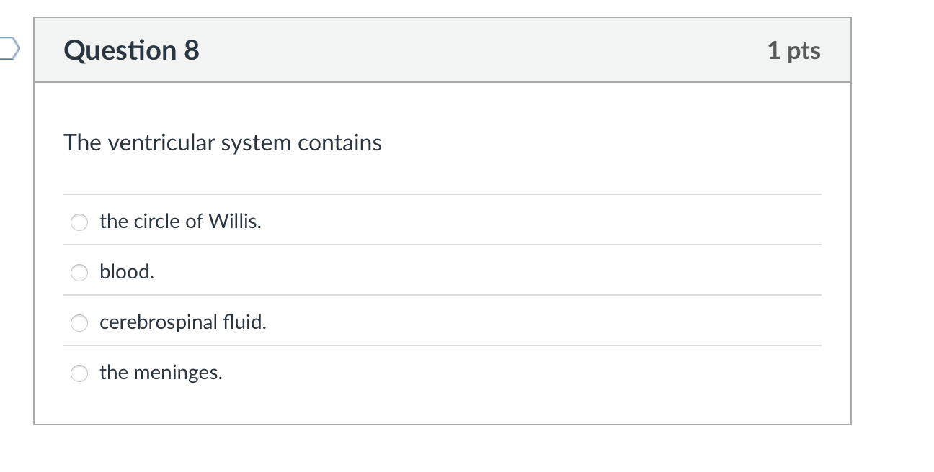Click the number 8 in the question heading
The height and width of the screenshot is (472, 934).
191,50
